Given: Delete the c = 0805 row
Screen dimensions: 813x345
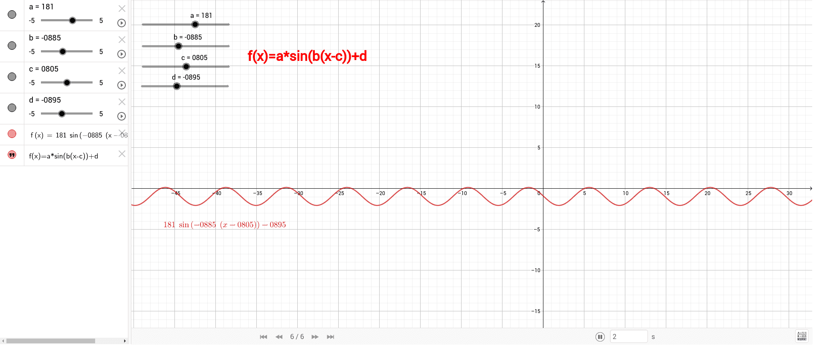Looking at the screenshot, I should coord(122,71).
